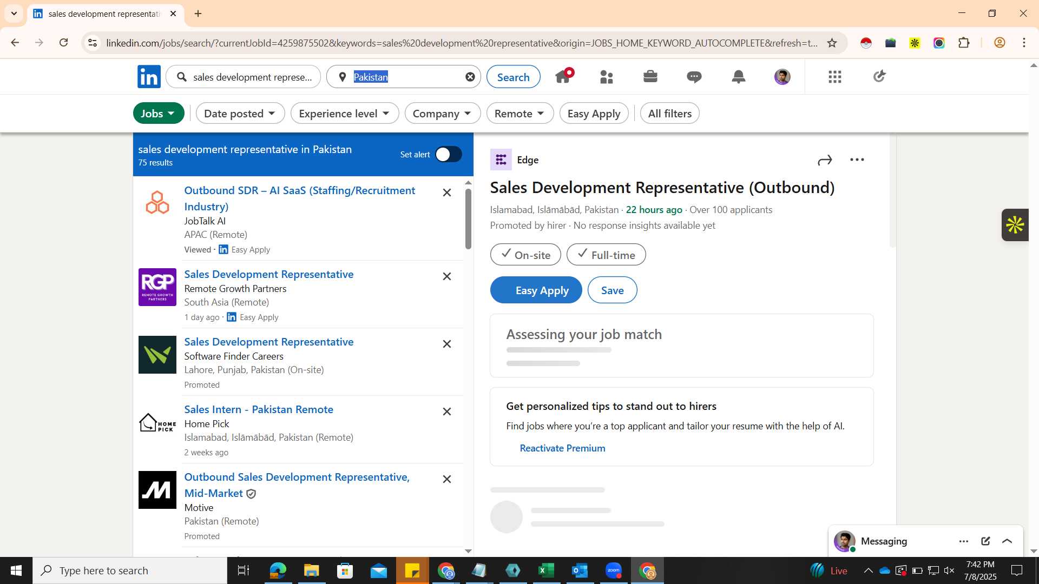Open Zoom from the taskbar
Screen dimensions: 1039x584
(614, 570)
